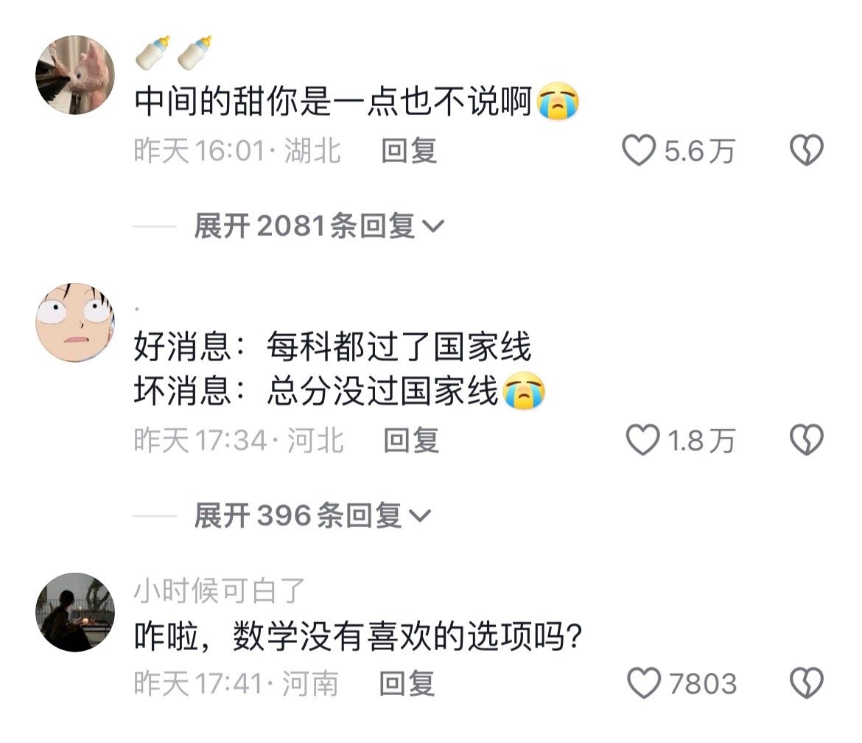The height and width of the screenshot is (743, 862).
Task: Dislike the 河南 comment about 数学
Action: point(807,683)
